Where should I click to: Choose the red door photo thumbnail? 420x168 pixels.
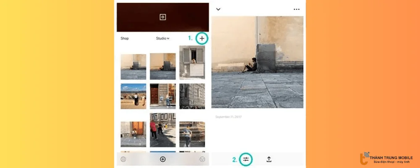point(163,96)
